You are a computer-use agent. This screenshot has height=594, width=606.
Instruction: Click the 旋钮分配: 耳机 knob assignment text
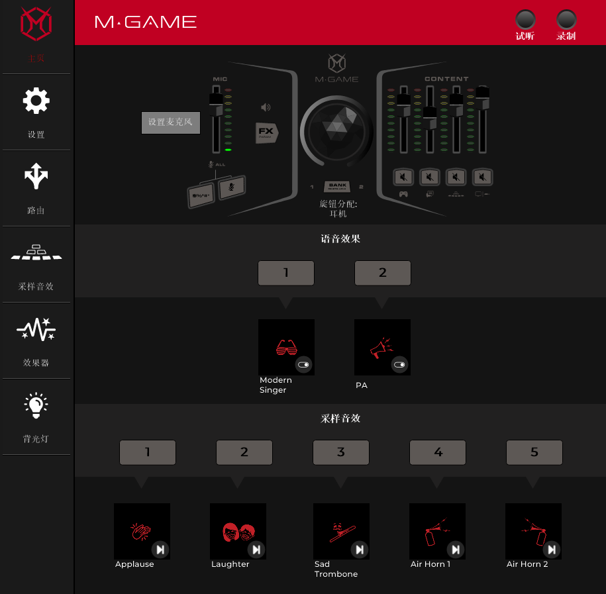(338, 209)
